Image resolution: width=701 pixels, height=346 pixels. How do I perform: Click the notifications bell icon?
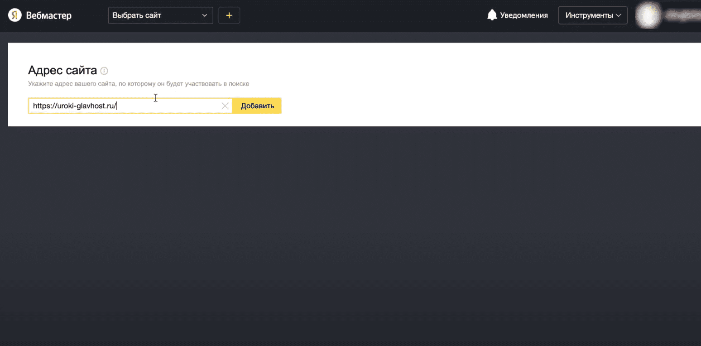[492, 15]
